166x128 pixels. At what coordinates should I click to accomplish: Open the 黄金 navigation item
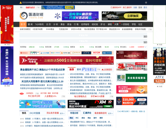pos(63,24)
